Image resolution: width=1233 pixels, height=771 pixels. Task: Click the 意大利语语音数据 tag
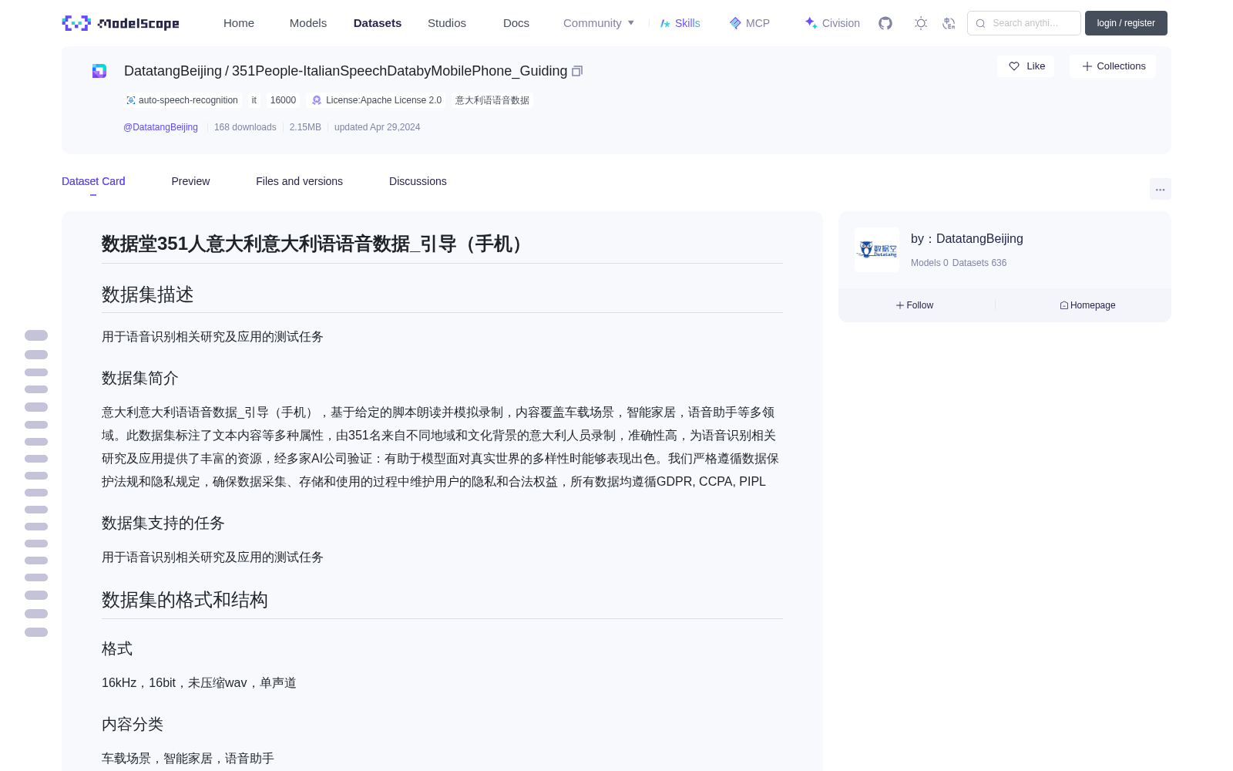(x=492, y=100)
